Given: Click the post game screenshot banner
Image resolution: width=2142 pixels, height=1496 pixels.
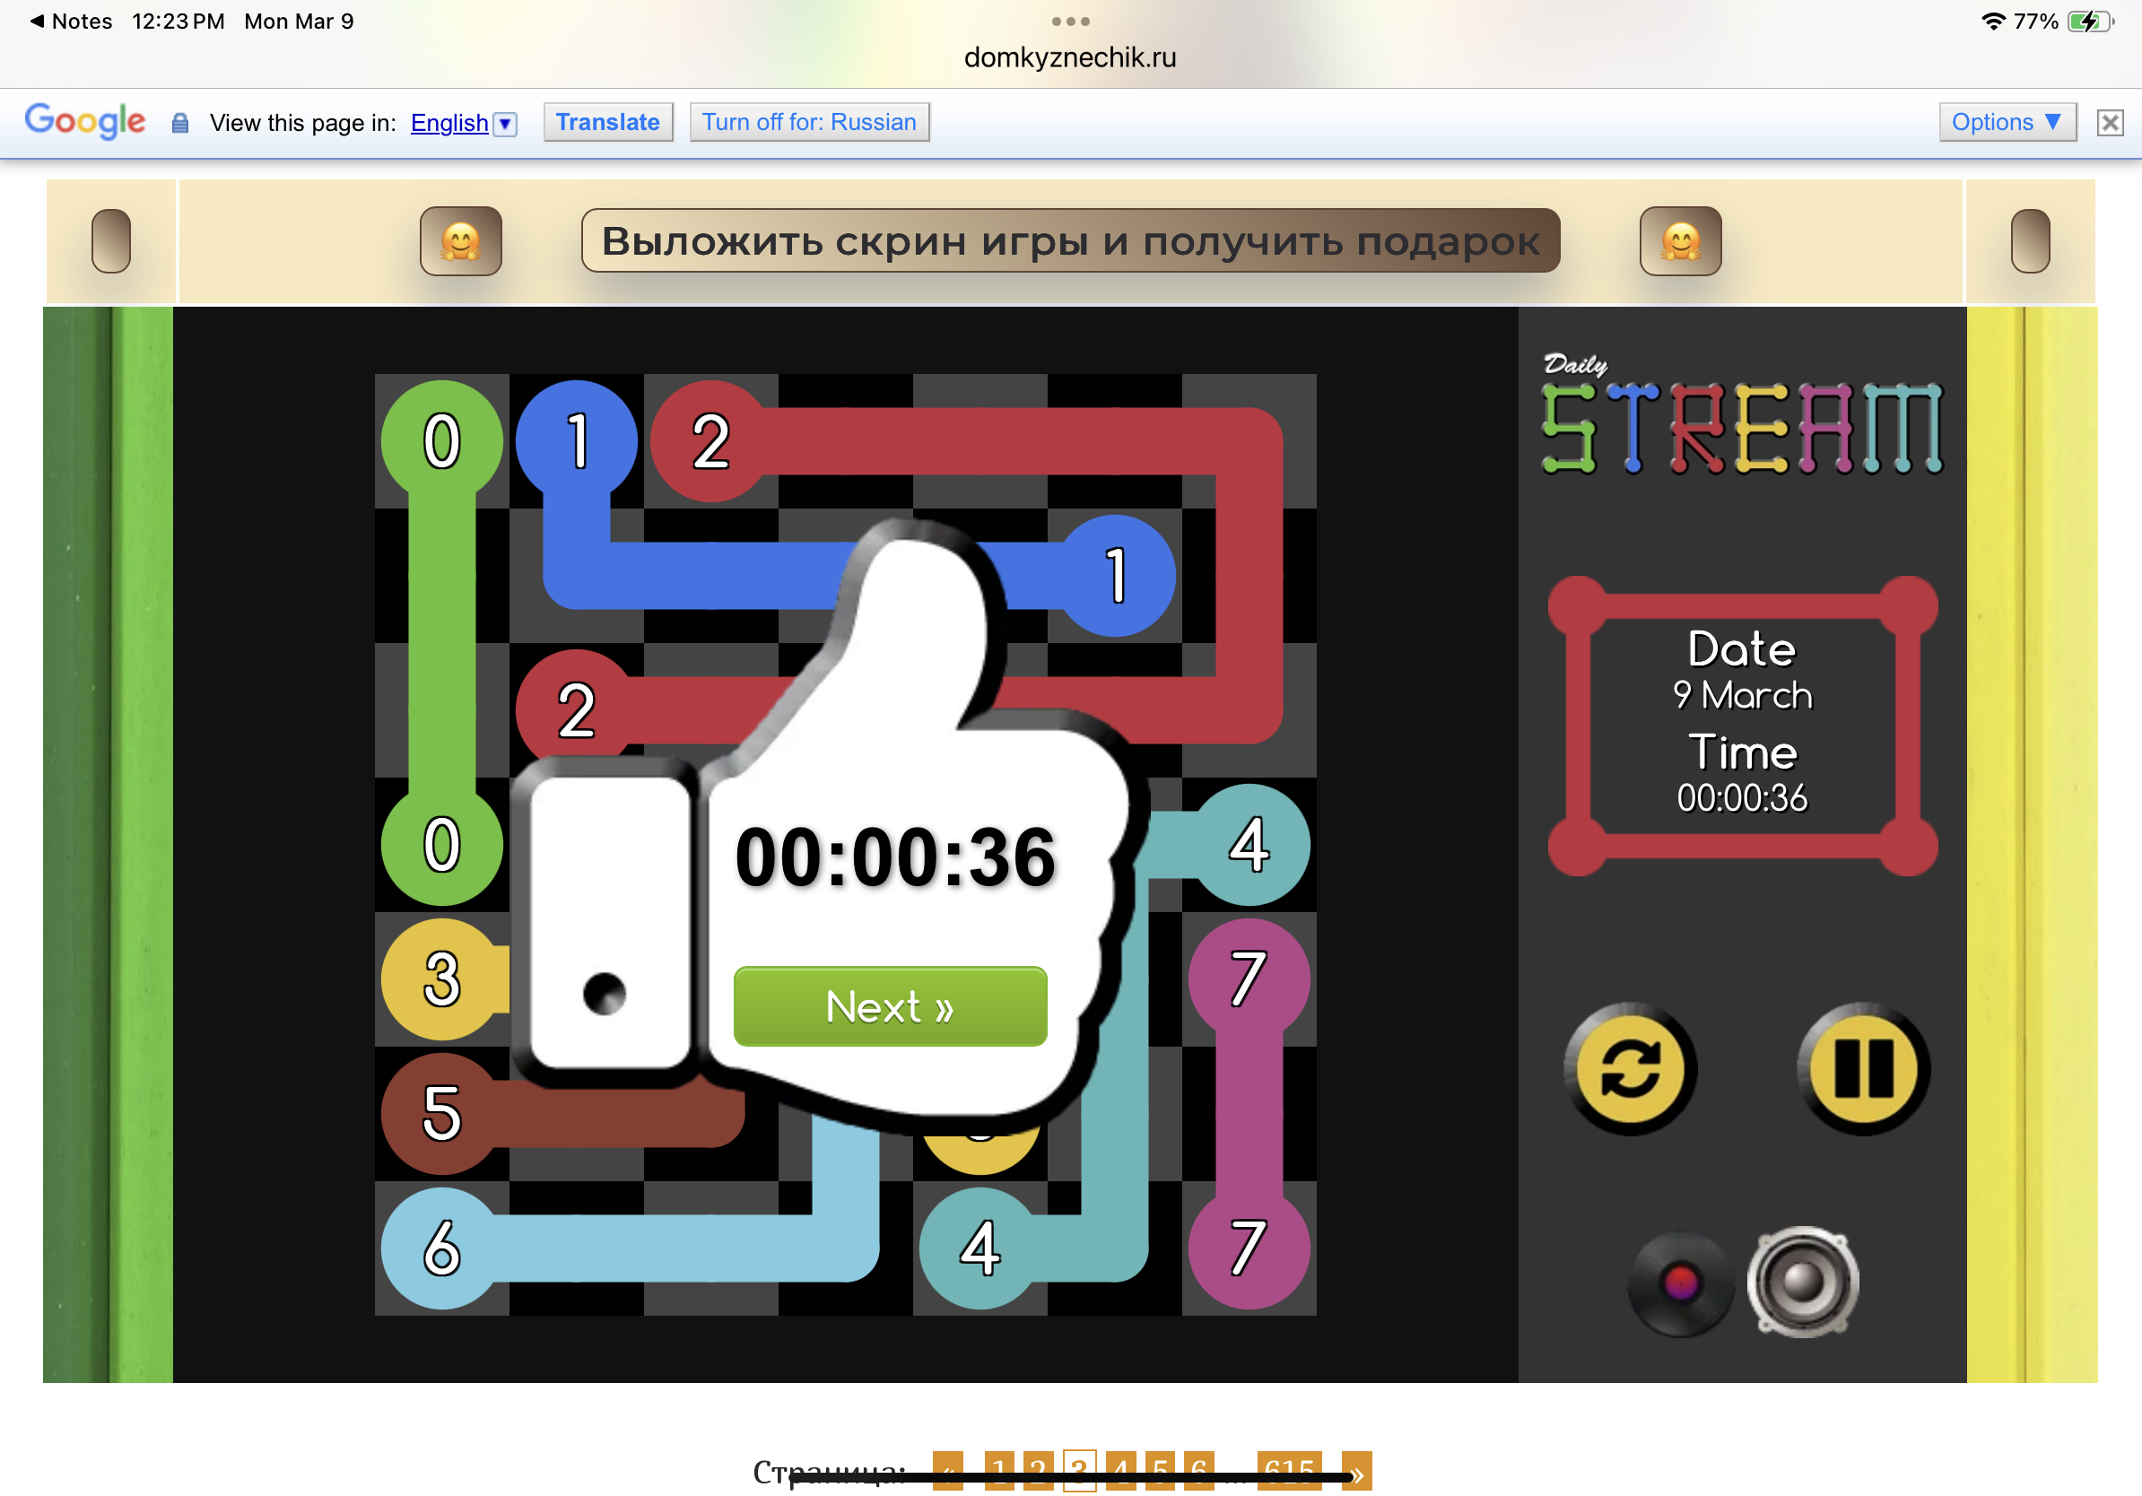Looking at the screenshot, I should (1069, 240).
